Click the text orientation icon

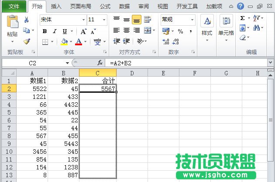point(140,41)
